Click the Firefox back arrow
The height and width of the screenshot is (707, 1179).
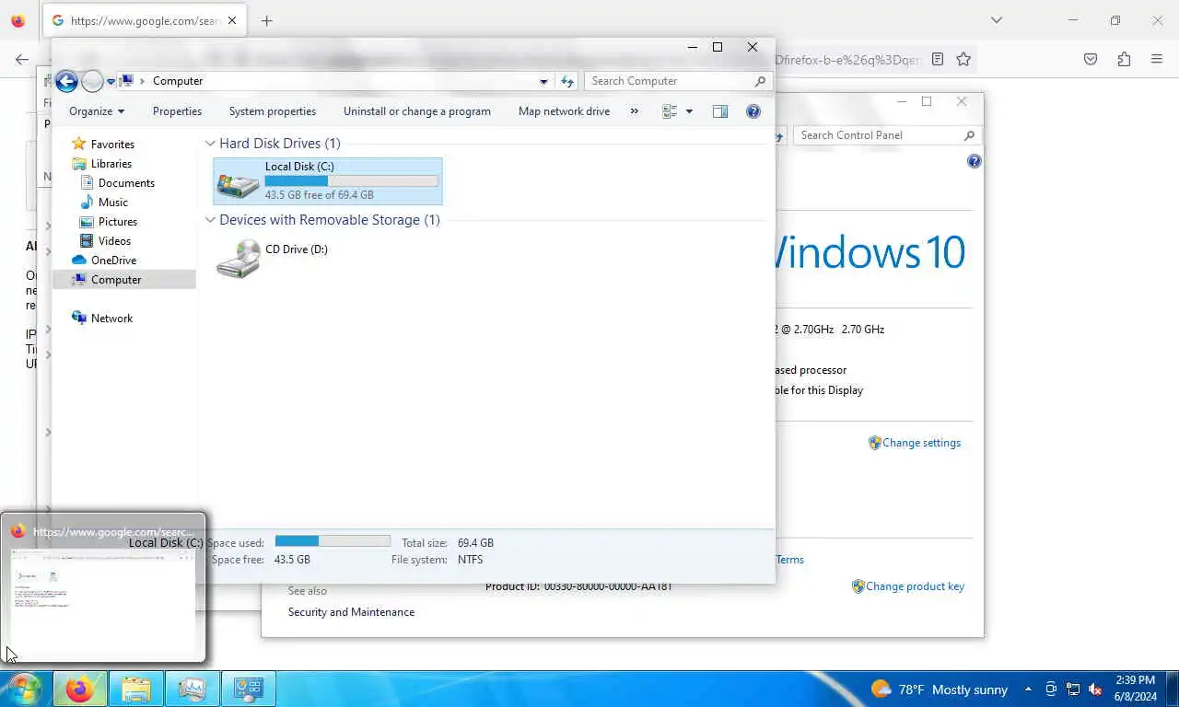click(x=22, y=59)
